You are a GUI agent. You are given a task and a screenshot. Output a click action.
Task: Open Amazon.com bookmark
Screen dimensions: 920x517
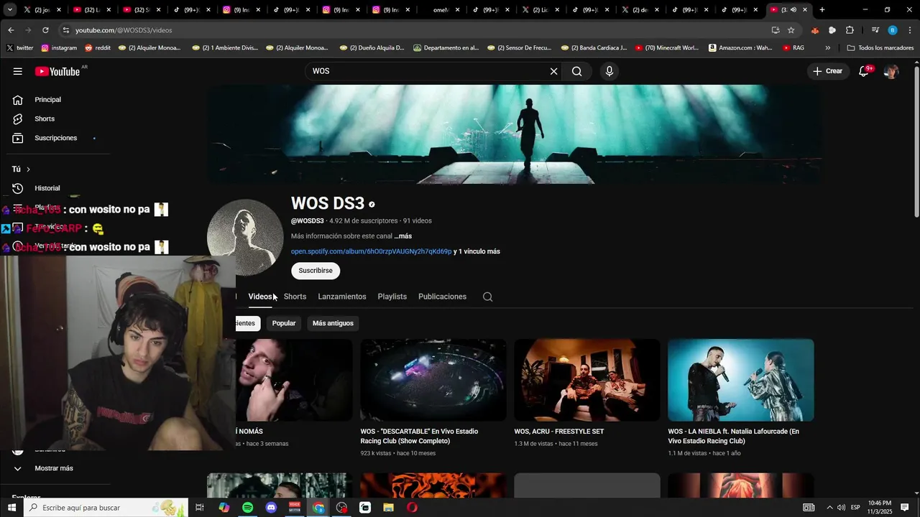pyautogui.click(x=741, y=48)
